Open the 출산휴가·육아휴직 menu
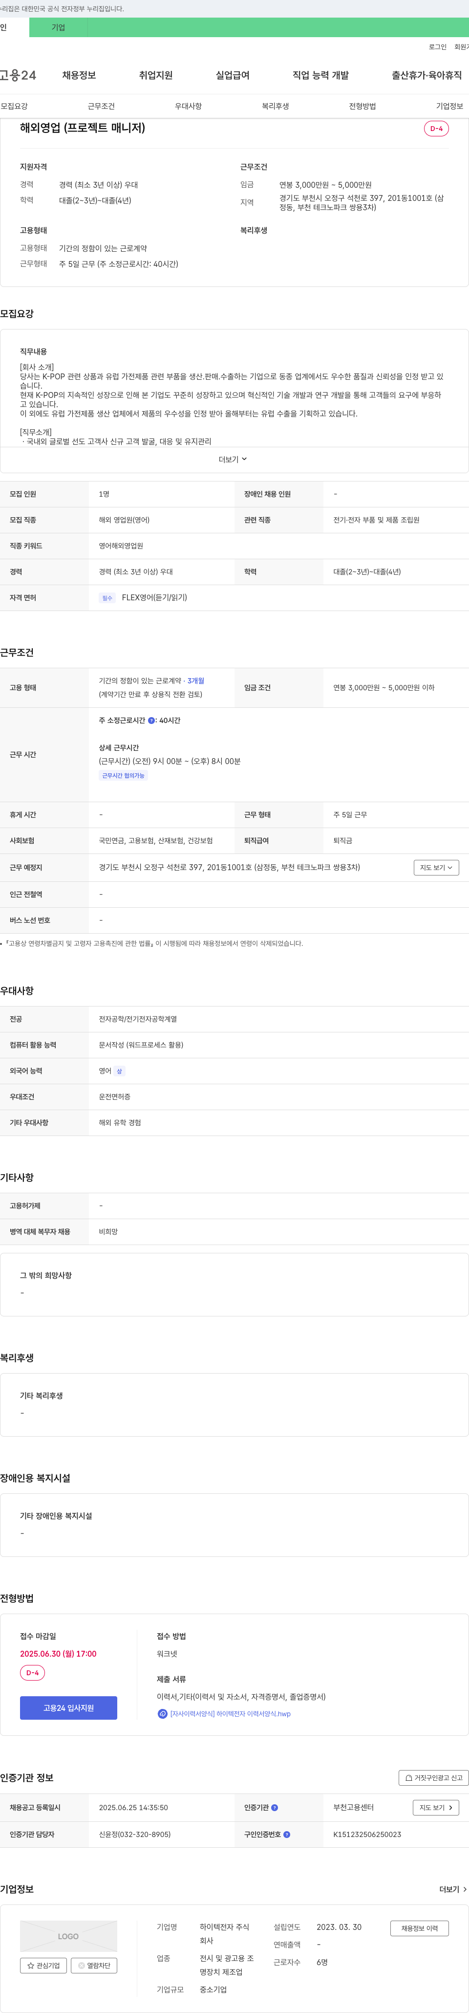 (x=426, y=75)
